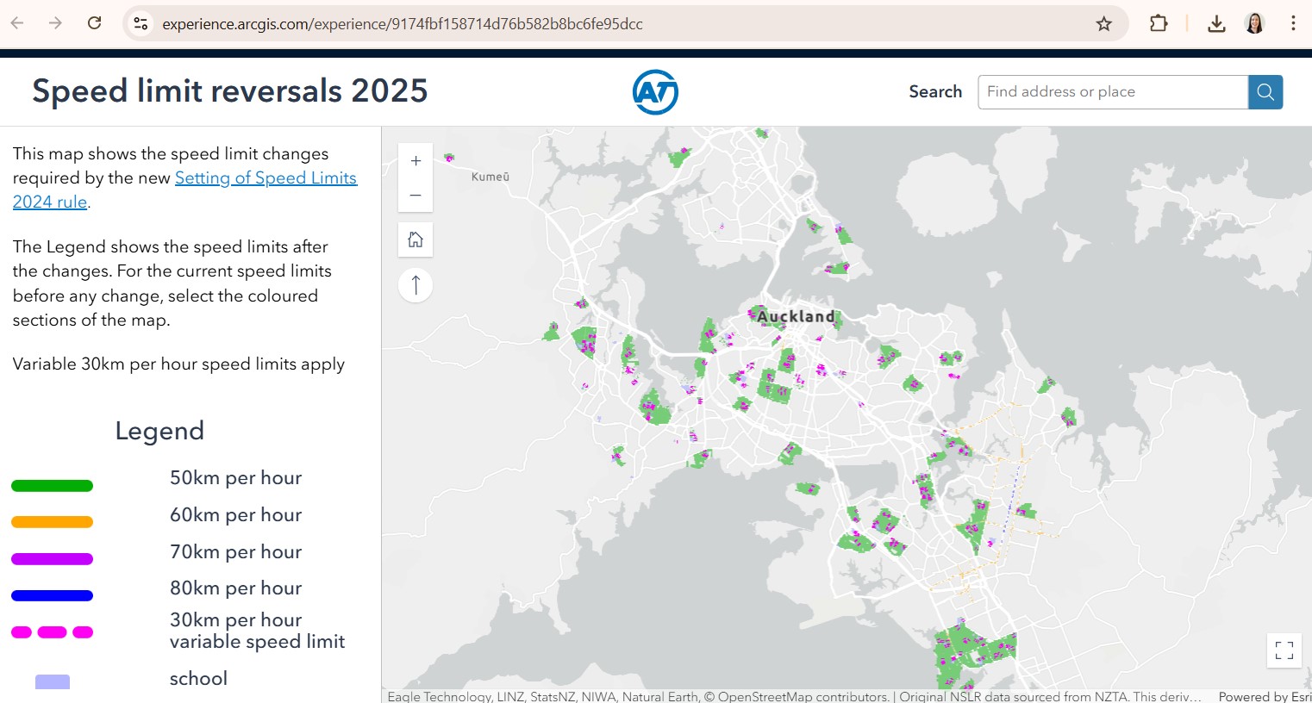Open the user profile avatar
1312x703 pixels.
1255,24
